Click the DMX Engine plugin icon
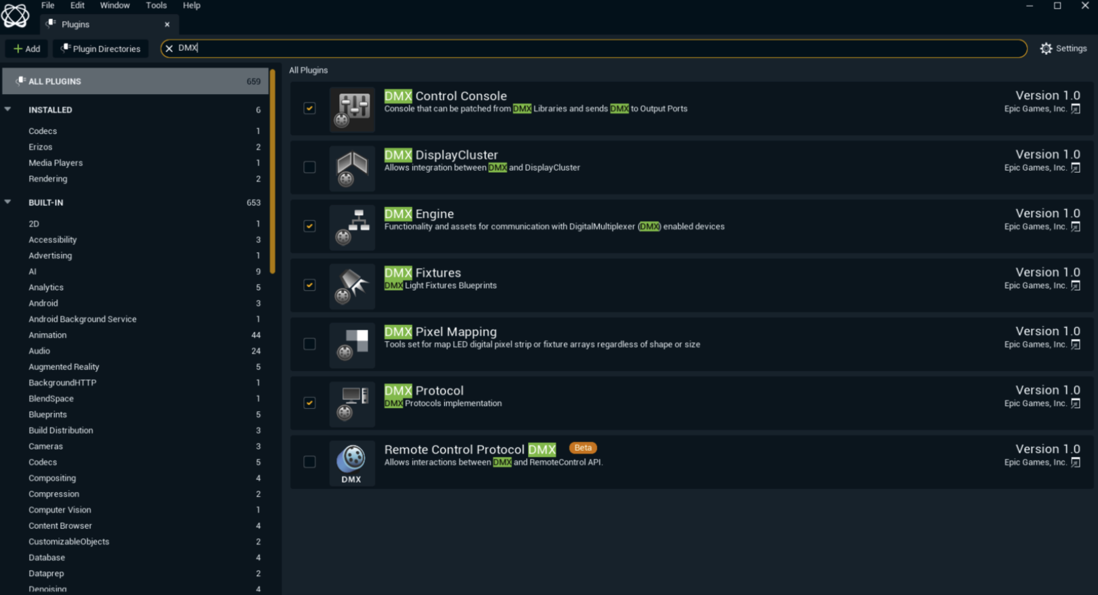This screenshot has height=595, width=1098. pyautogui.click(x=352, y=227)
